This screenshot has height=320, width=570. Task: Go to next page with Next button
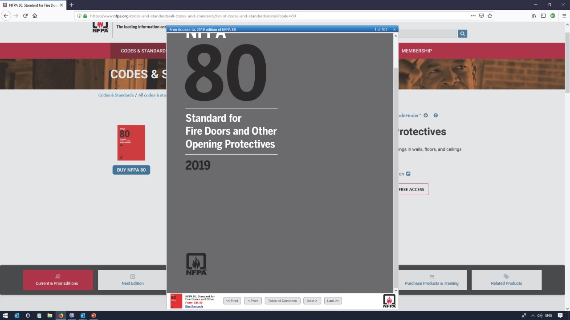tap(312, 301)
